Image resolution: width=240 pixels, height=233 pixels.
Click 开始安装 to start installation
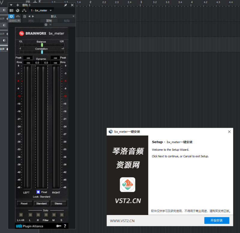pos(217,220)
